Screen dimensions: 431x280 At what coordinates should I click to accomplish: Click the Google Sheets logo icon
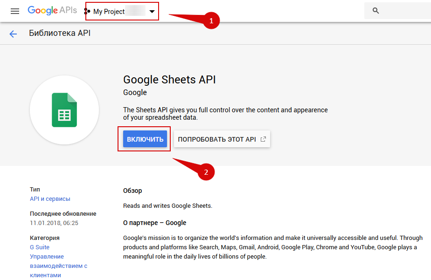coord(64,110)
